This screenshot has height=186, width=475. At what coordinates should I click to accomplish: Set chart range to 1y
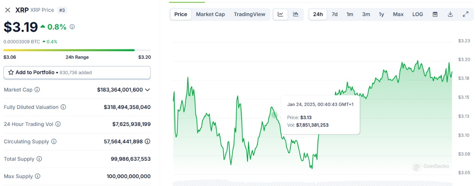(381, 14)
